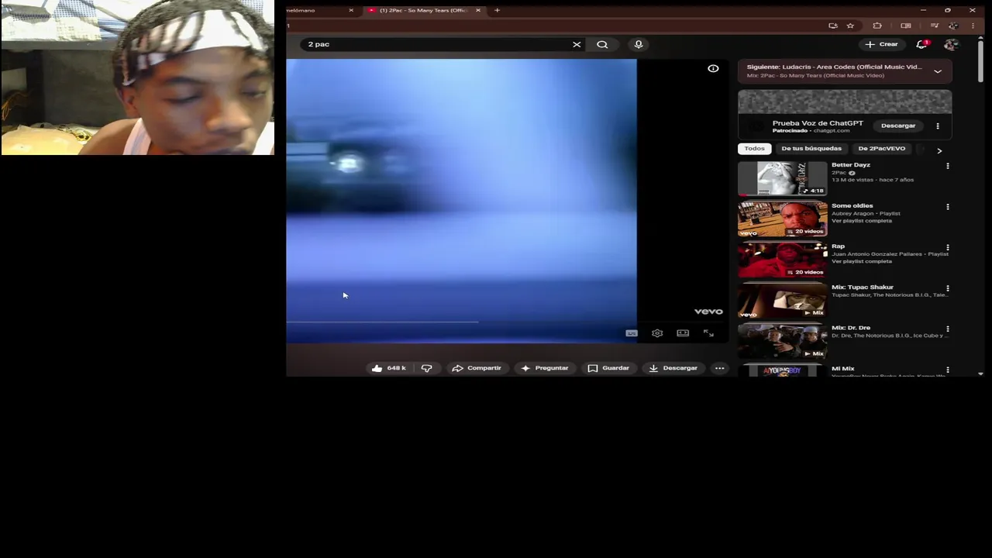Open the Chrome profile avatar
This screenshot has width=992, height=558.
tap(953, 26)
